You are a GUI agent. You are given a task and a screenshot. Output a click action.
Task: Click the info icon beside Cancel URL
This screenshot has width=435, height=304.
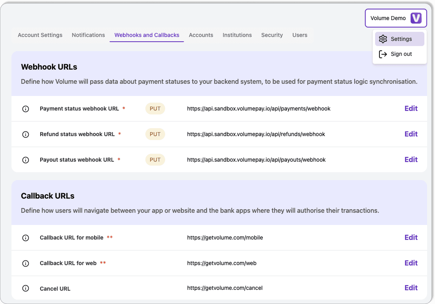(26, 289)
